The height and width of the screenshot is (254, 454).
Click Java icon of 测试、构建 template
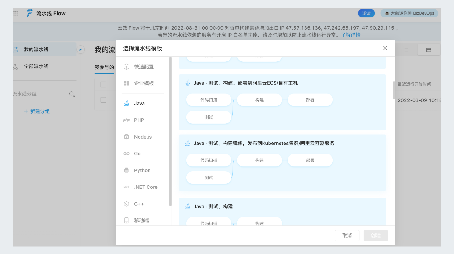(x=188, y=206)
